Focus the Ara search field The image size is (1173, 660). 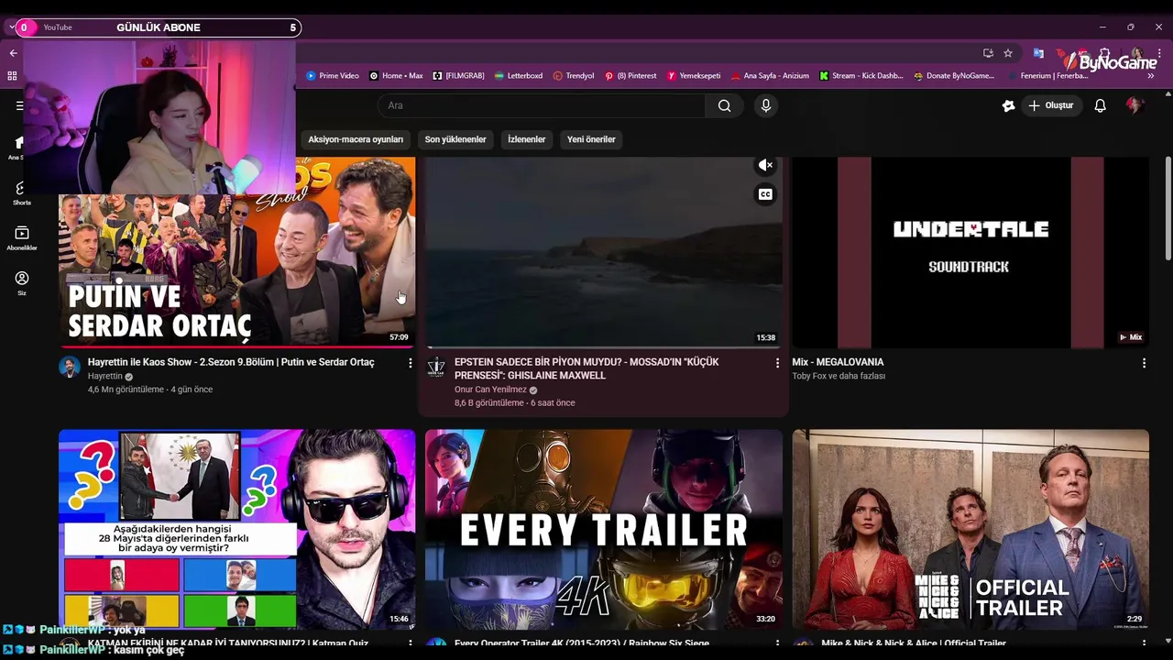coord(542,105)
